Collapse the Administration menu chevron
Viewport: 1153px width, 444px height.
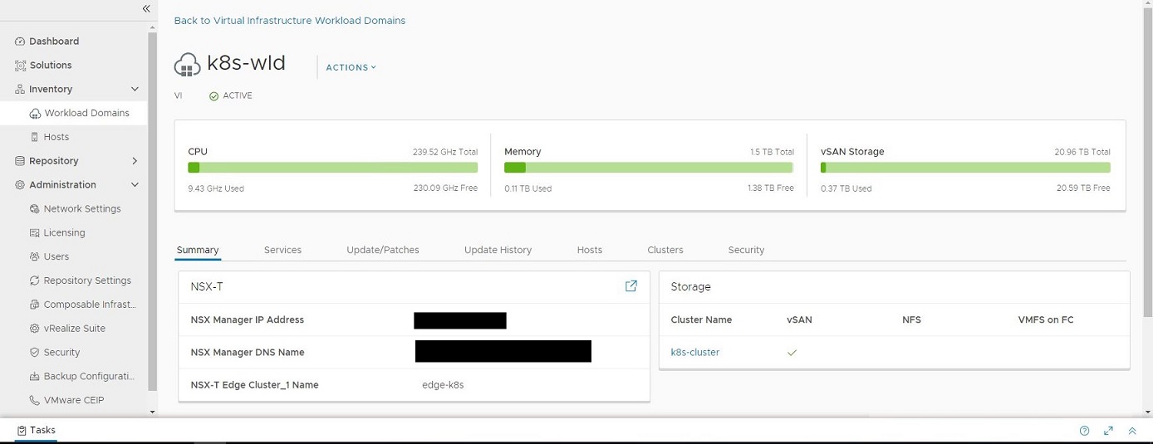pyautogui.click(x=135, y=185)
